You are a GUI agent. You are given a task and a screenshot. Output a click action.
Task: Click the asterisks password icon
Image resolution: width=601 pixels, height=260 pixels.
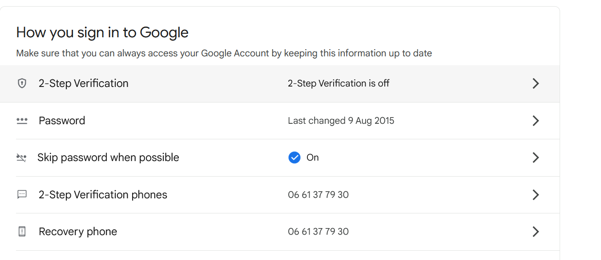[22, 121]
